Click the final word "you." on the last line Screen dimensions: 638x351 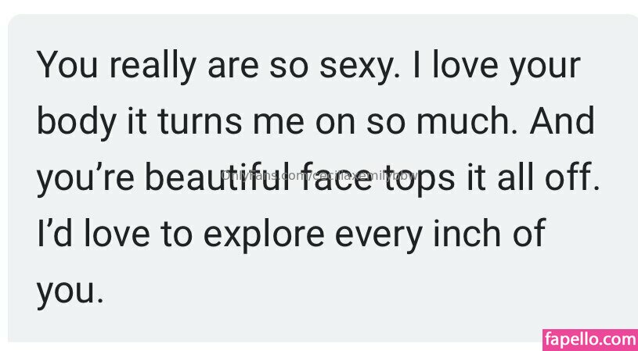tap(70, 292)
